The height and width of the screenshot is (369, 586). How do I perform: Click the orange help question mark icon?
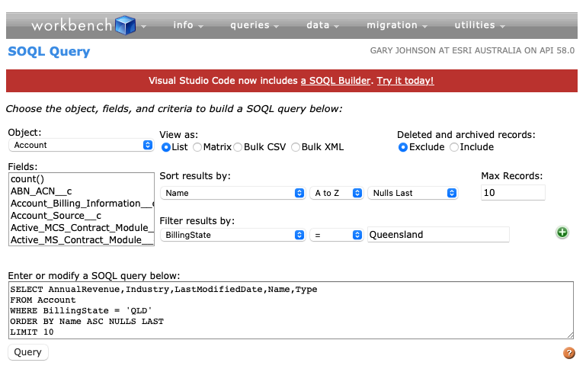click(568, 353)
